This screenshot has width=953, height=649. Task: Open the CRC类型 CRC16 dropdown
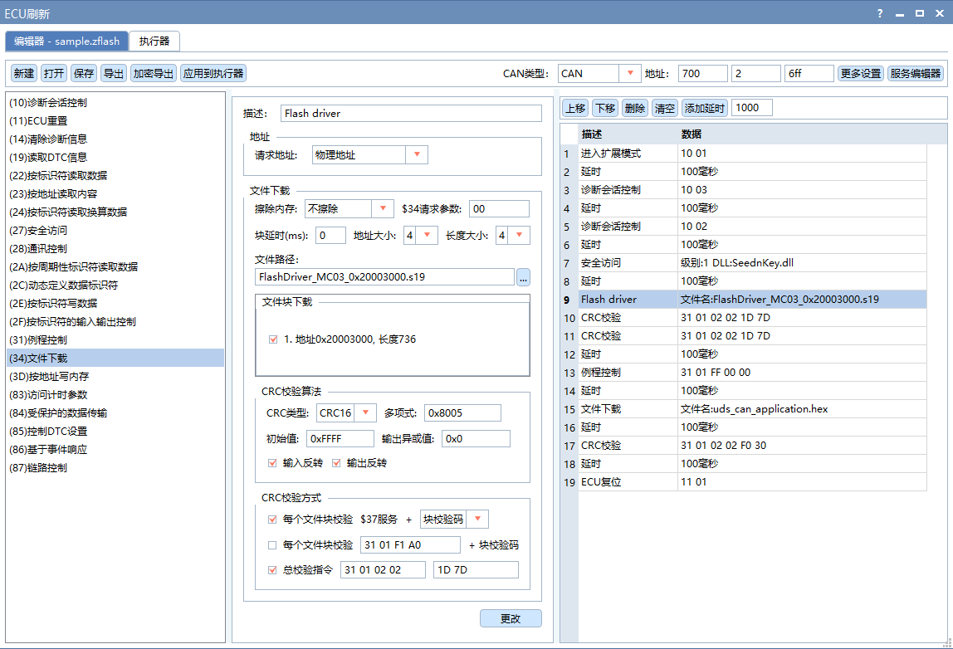click(365, 412)
